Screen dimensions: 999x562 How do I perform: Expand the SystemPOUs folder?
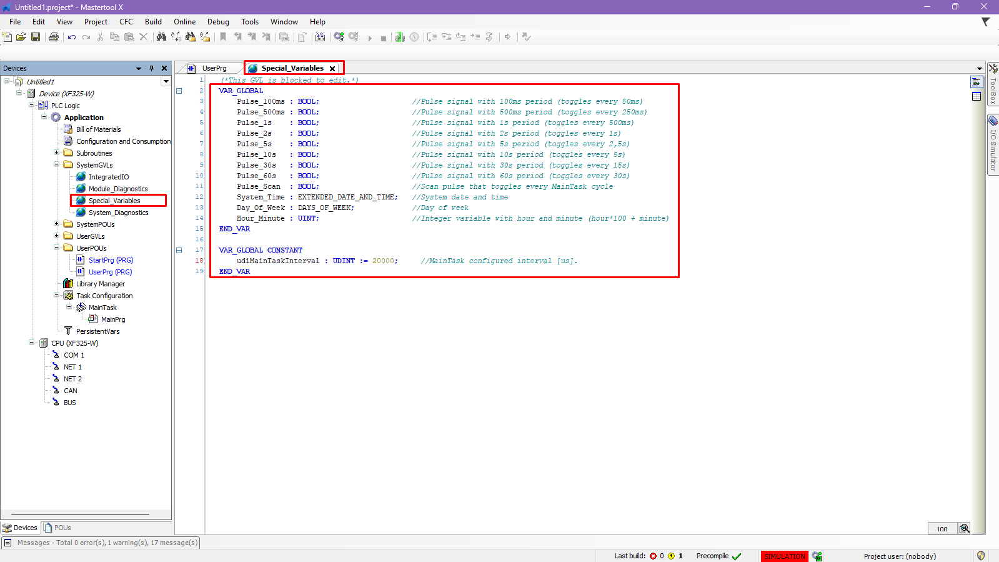(57, 224)
